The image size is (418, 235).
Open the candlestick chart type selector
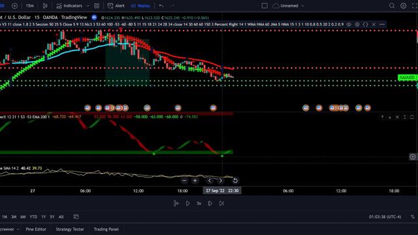pyautogui.click(x=45, y=6)
